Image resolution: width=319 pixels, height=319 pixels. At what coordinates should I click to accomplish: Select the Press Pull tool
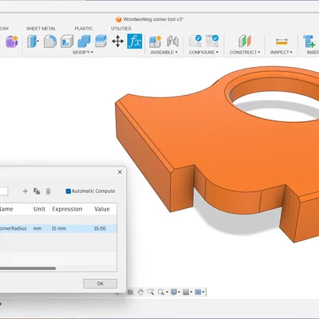point(33,41)
